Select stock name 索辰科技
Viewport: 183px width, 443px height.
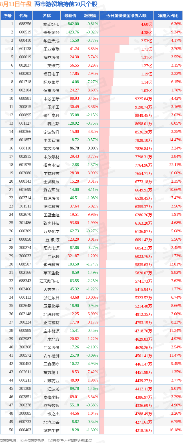point(51,264)
